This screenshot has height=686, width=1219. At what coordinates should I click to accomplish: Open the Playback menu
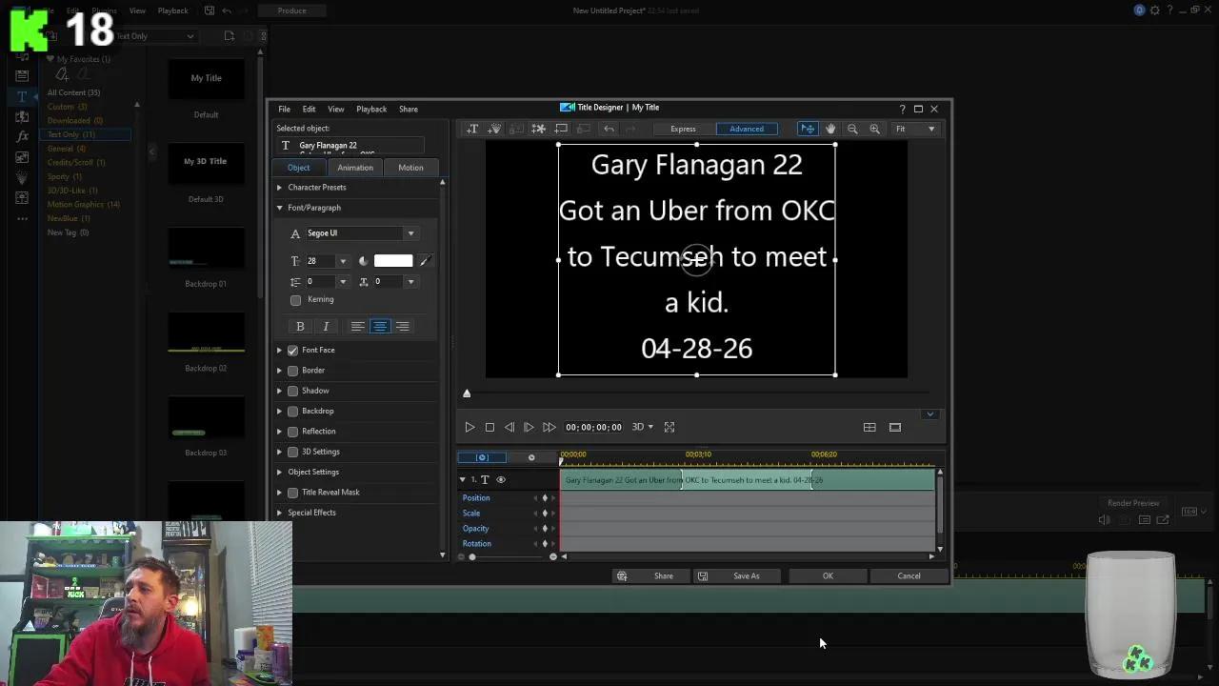(x=371, y=110)
